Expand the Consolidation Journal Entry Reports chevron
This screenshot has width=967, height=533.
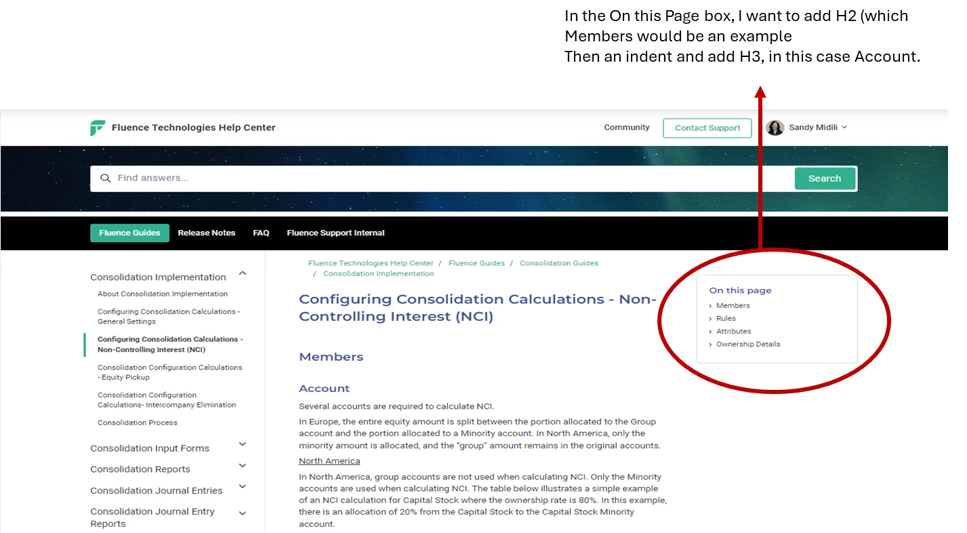pyautogui.click(x=243, y=514)
